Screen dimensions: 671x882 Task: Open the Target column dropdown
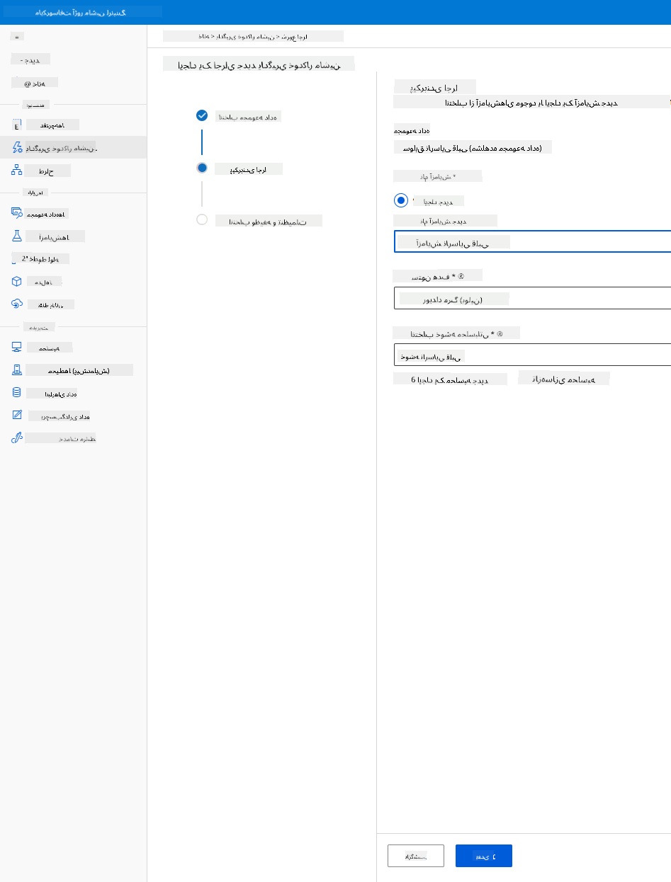pyautogui.click(x=532, y=298)
